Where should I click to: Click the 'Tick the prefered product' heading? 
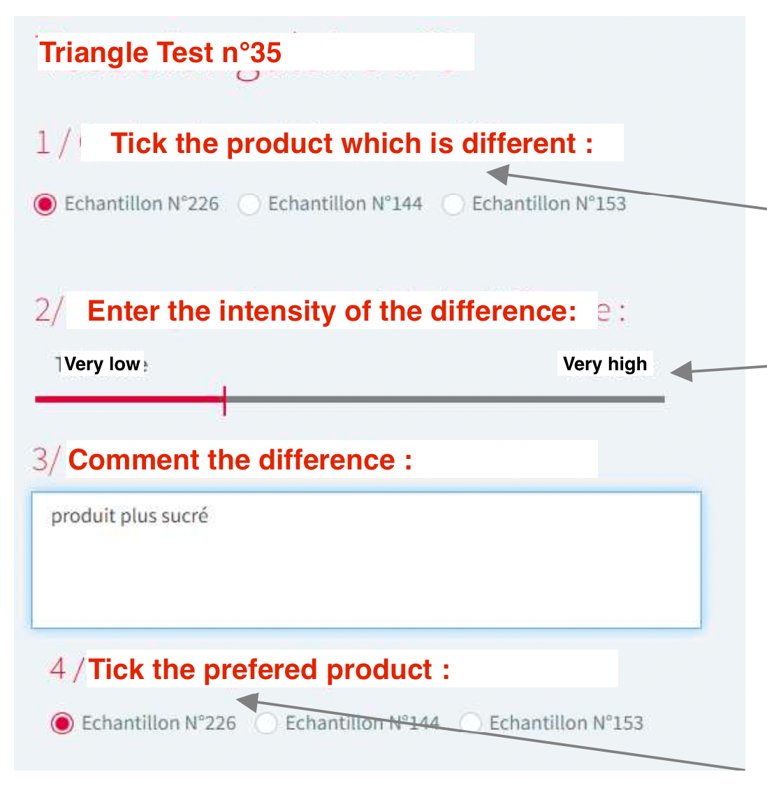(269, 669)
